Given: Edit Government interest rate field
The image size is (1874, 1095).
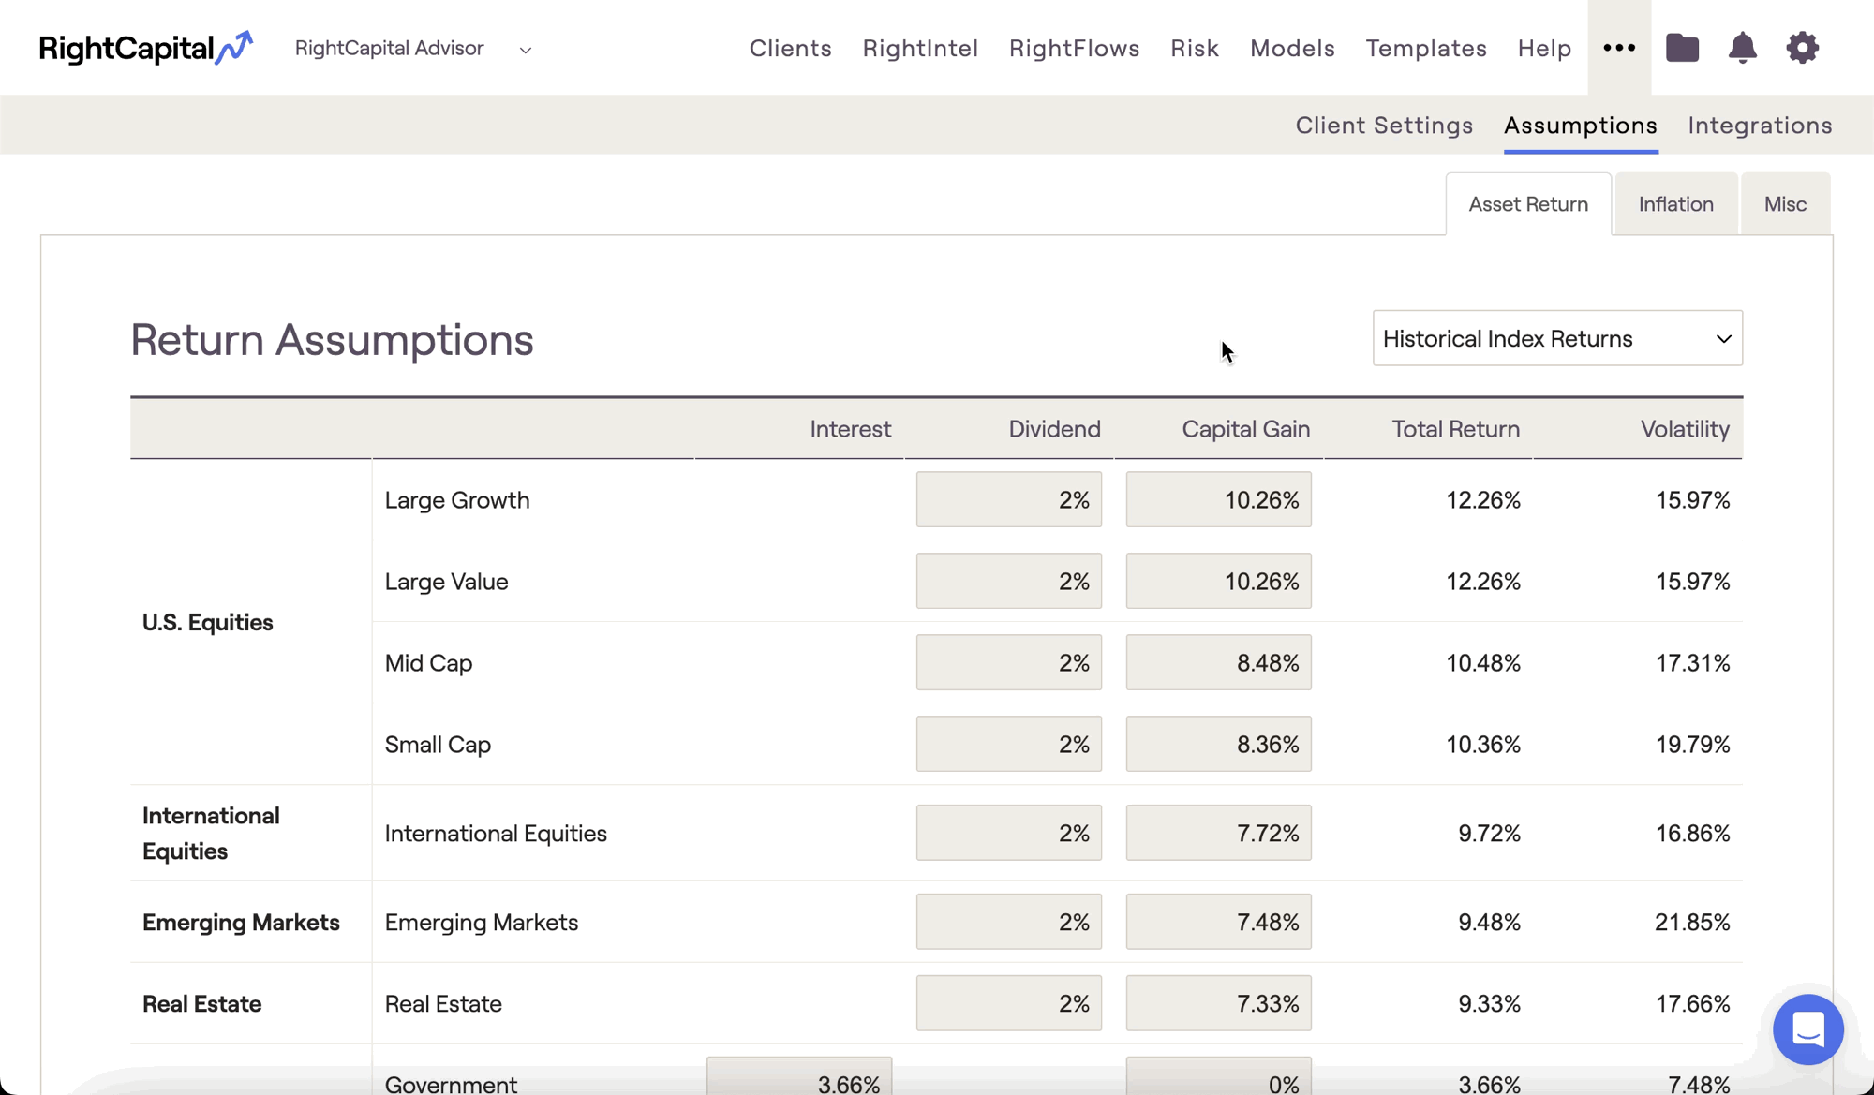Looking at the screenshot, I should (799, 1076).
